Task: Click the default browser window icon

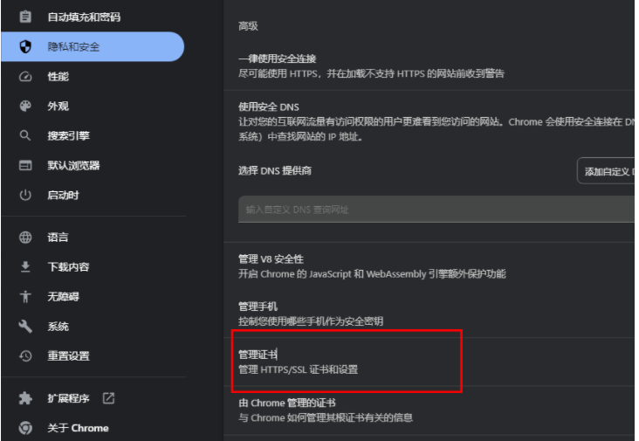Action: tap(25, 165)
